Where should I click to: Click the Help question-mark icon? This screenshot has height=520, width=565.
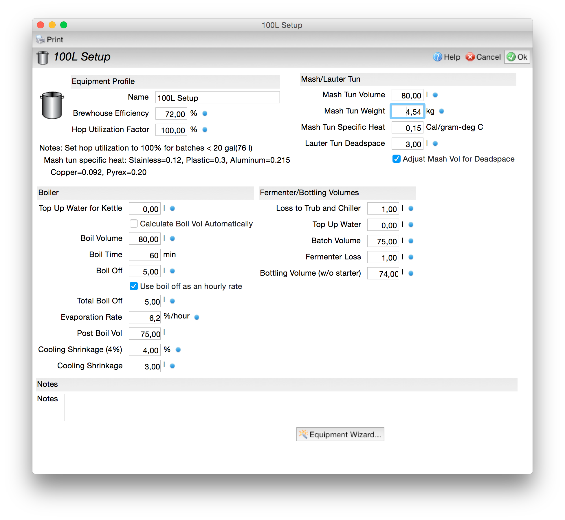pos(437,57)
